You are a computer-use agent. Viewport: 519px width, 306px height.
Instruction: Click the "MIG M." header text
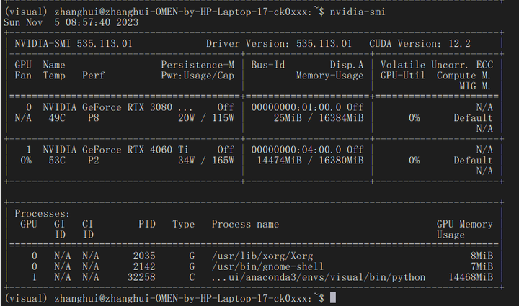(x=475, y=86)
